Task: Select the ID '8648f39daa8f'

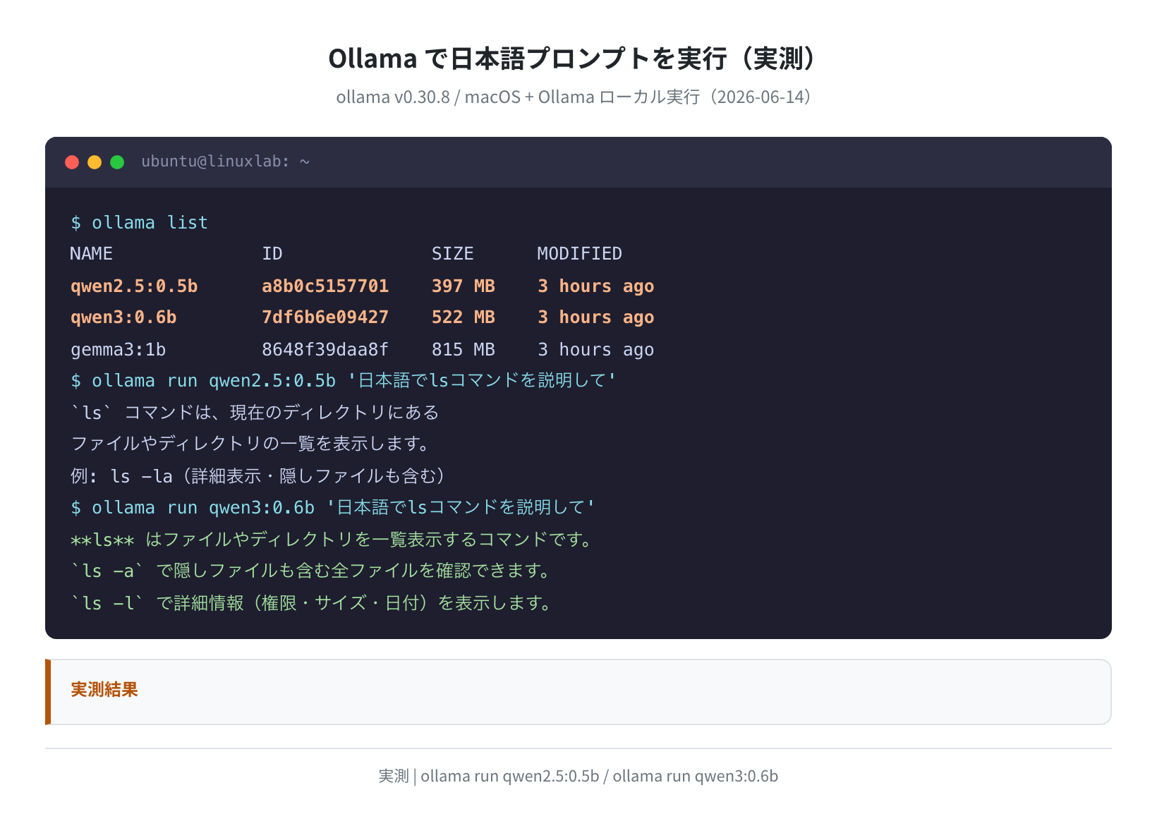Action: (x=325, y=350)
